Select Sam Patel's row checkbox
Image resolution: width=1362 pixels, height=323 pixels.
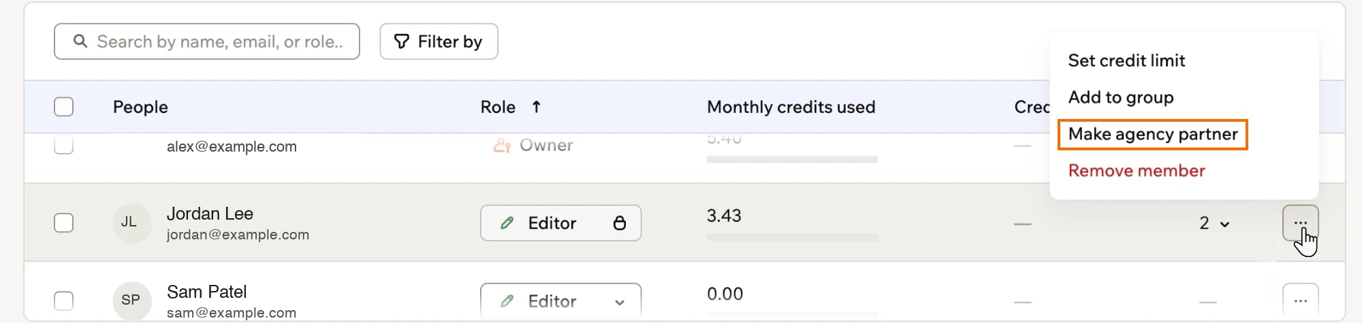(63, 301)
